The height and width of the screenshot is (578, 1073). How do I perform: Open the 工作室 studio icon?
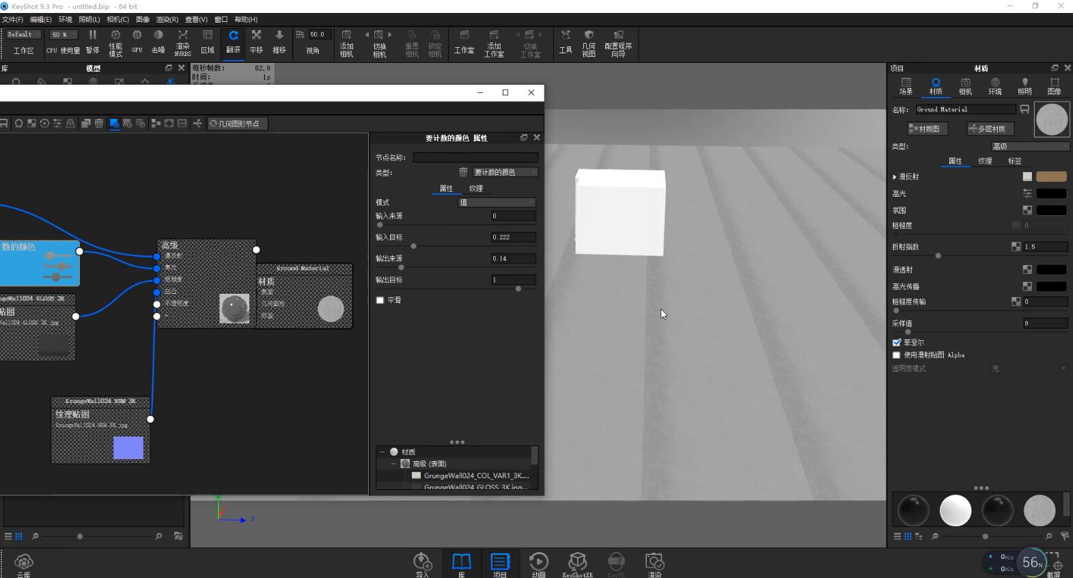coord(464,35)
